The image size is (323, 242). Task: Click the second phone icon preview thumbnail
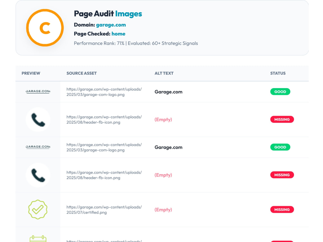[x=38, y=175]
